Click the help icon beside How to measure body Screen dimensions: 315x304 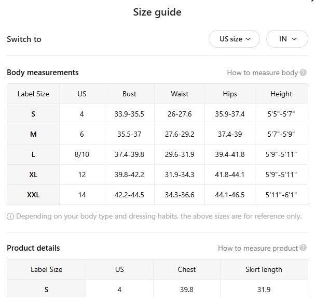pyautogui.click(x=303, y=73)
